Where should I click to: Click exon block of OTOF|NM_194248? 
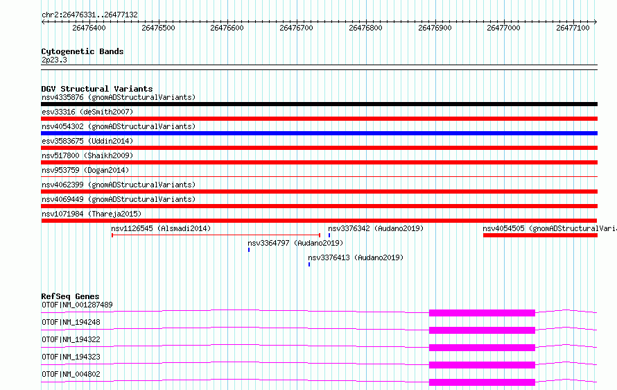tap(482, 330)
